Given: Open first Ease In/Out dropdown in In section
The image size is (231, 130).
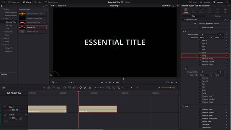Looking at the screenshot, I should (x=204, y=38).
